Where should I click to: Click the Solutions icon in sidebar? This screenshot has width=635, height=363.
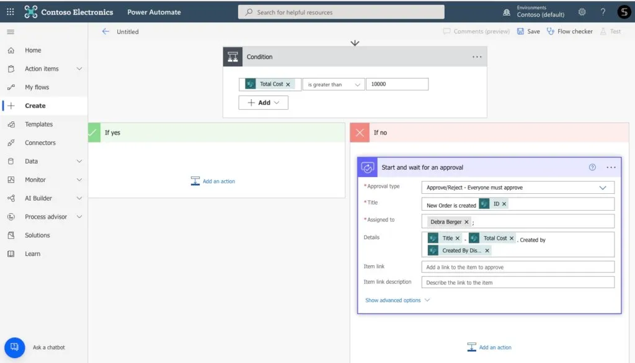point(11,235)
